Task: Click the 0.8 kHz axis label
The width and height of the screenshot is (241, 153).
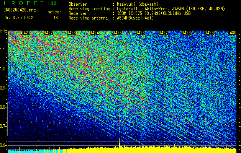Action: [x=3, y=107]
